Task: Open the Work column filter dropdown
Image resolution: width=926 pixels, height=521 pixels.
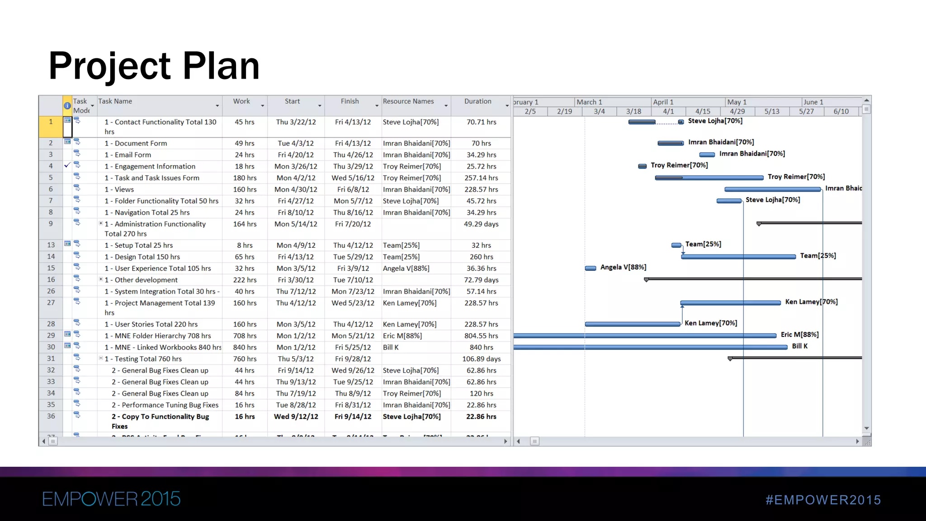Action: coord(262,106)
